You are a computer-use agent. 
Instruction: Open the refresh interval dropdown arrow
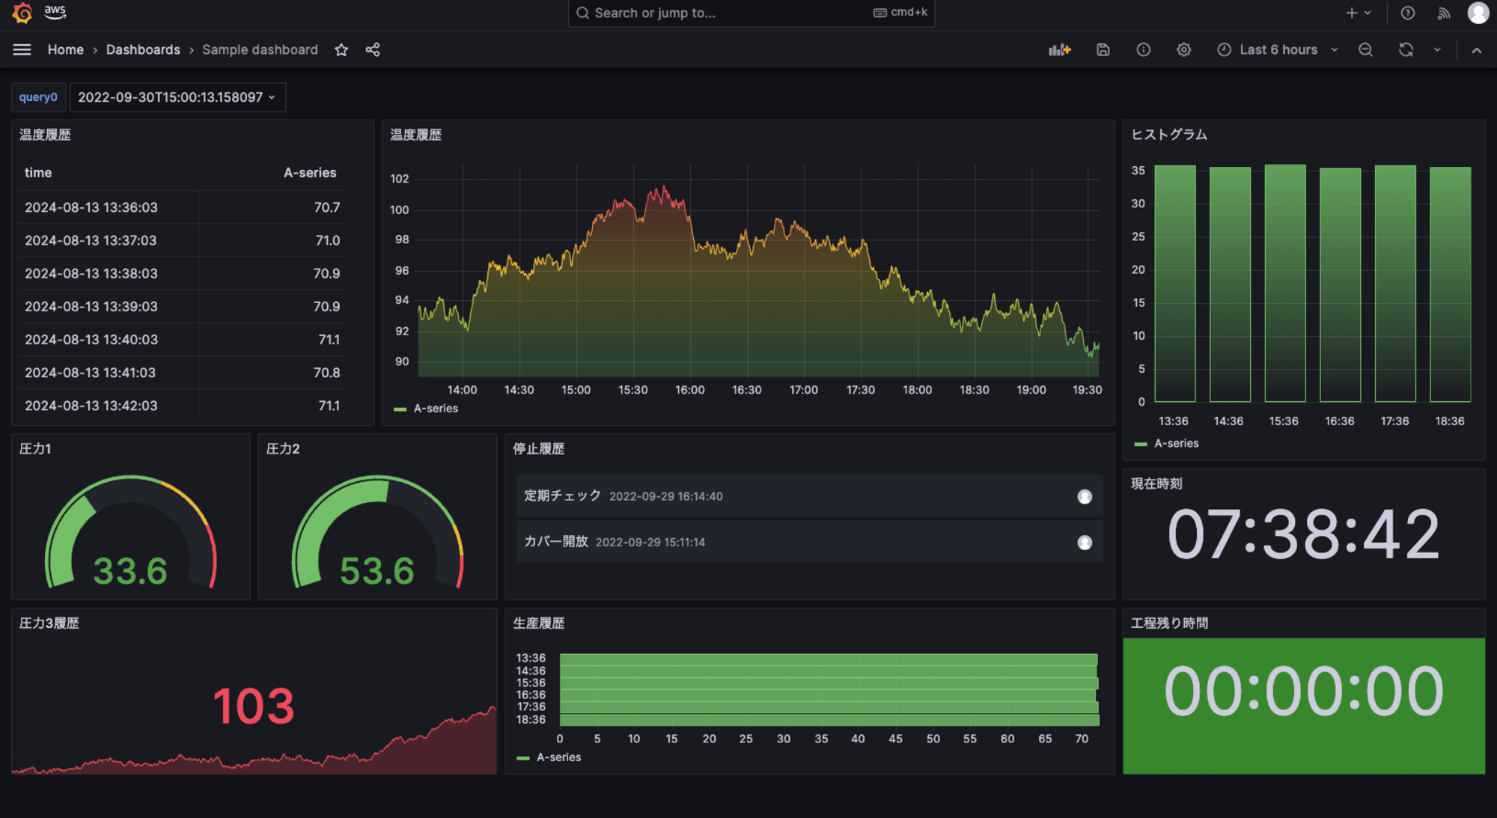pyautogui.click(x=1436, y=49)
